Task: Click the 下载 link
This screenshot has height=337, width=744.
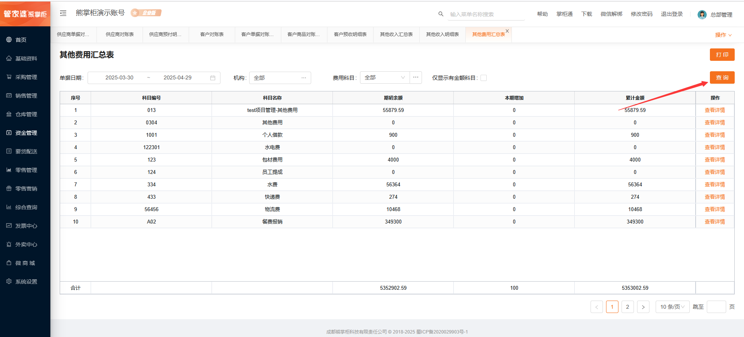Action: (x=587, y=14)
